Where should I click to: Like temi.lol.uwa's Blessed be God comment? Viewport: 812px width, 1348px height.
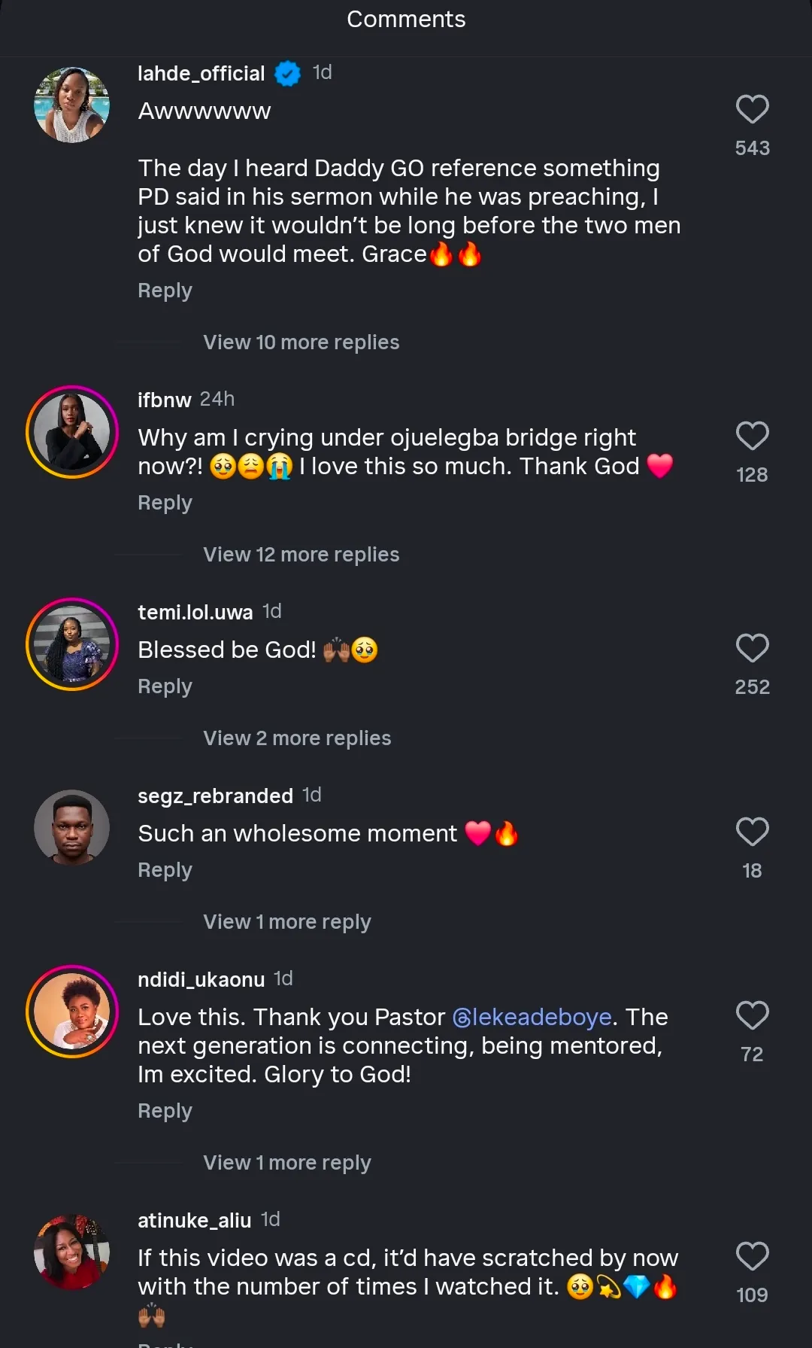[752, 649]
